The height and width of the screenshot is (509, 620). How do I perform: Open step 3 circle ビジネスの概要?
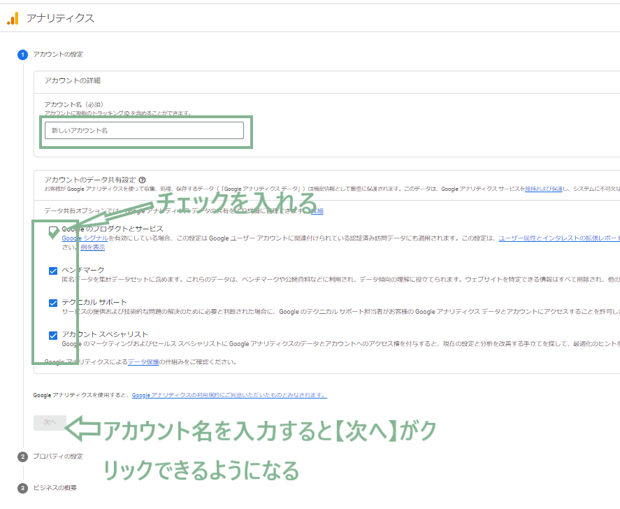tap(22, 489)
